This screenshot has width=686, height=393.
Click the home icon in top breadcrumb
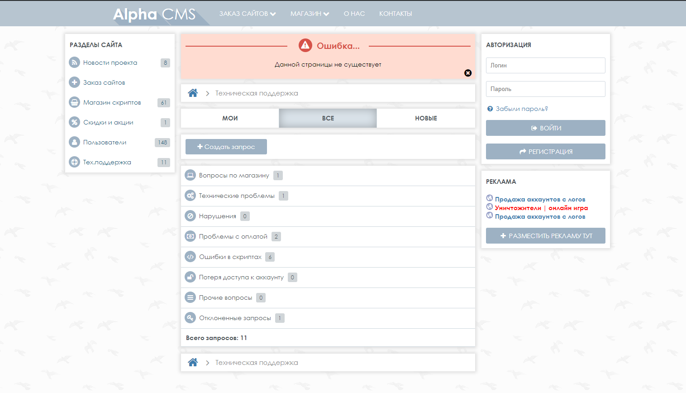193,93
